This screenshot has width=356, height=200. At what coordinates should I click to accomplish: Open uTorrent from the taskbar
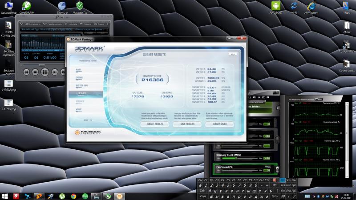(x=62, y=196)
